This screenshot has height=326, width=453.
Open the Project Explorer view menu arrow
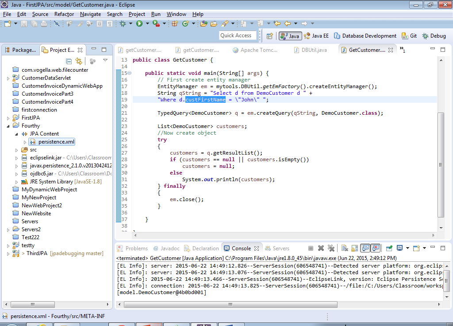(x=105, y=60)
